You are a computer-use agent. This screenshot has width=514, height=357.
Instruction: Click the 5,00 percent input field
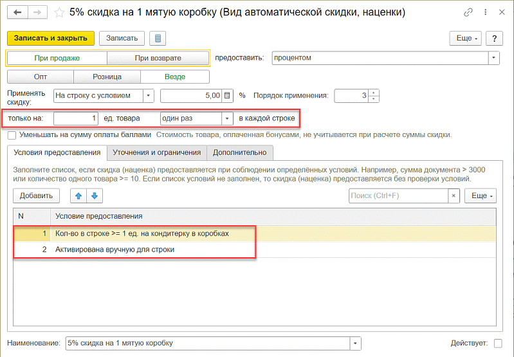coord(191,96)
